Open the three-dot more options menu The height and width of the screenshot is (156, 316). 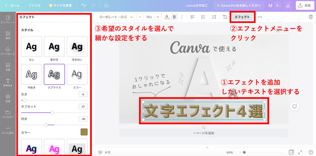point(260,17)
